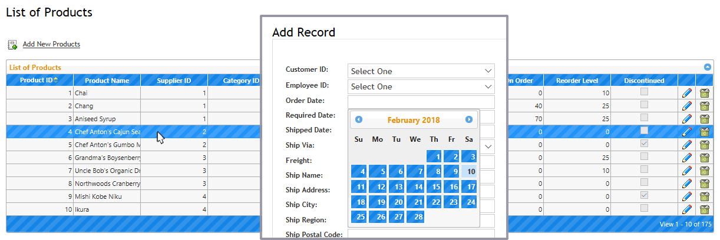Delete the Ikura product row

(x=704, y=209)
